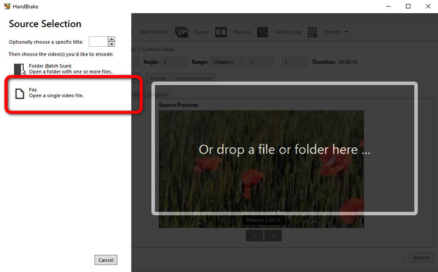Viewport: 438px width, 272px height.
Task: Open the Folder (Batch Scan) option
Action: [63, 69]
